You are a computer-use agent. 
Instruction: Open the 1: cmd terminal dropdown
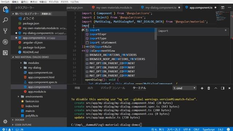(185, 88)
